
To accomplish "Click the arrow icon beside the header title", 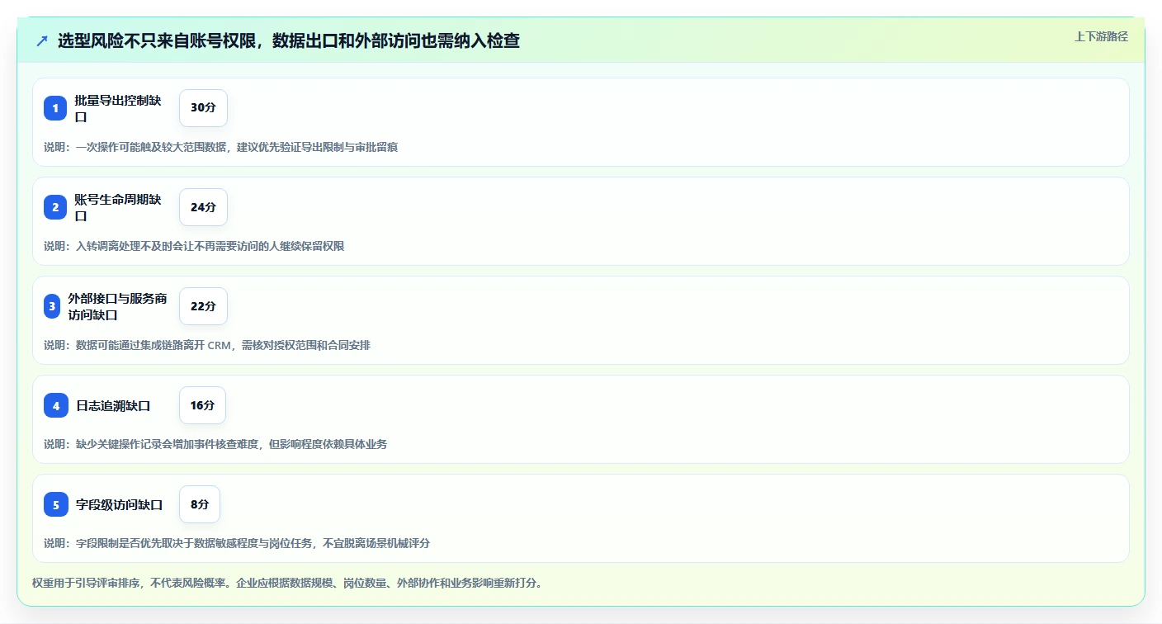I will [x=42, y=41].
